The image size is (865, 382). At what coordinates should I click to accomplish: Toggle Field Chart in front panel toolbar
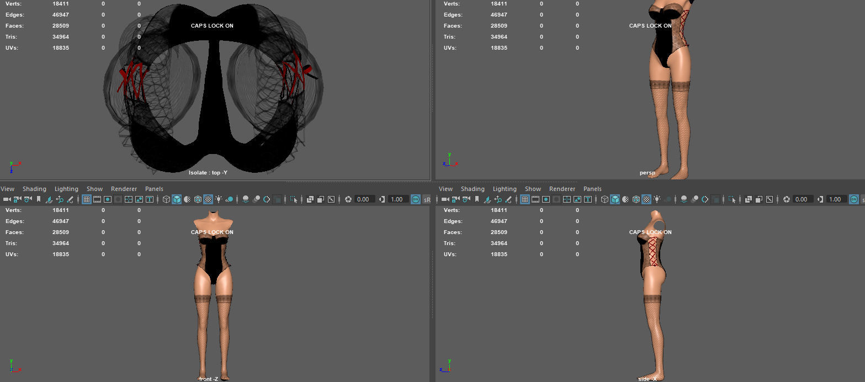point(128,199)
